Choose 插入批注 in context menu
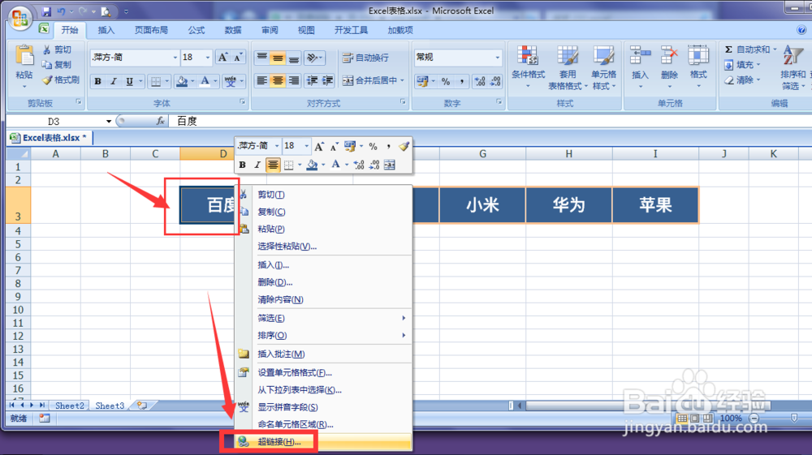 [x=323, y=354]
